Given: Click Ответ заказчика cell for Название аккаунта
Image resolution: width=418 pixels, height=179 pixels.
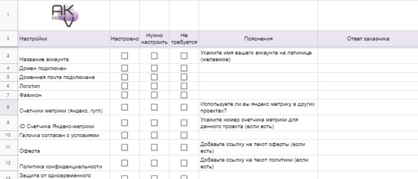Looking at the screenshot, I should (368, 56).
